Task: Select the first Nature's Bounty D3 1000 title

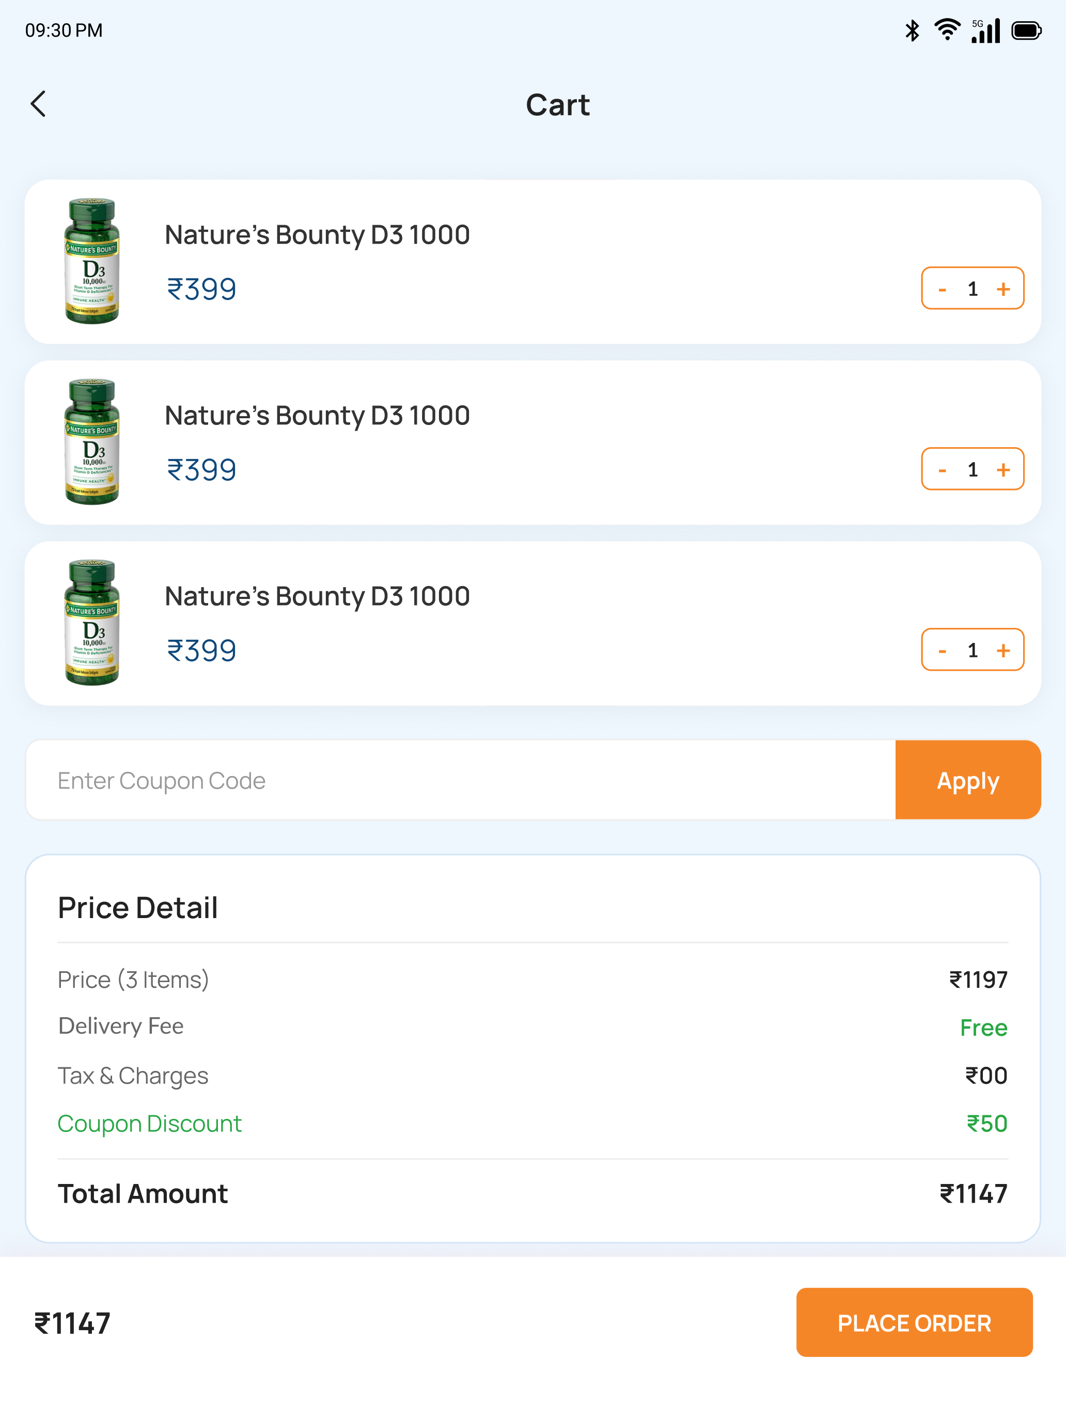Action: [318, 235]
